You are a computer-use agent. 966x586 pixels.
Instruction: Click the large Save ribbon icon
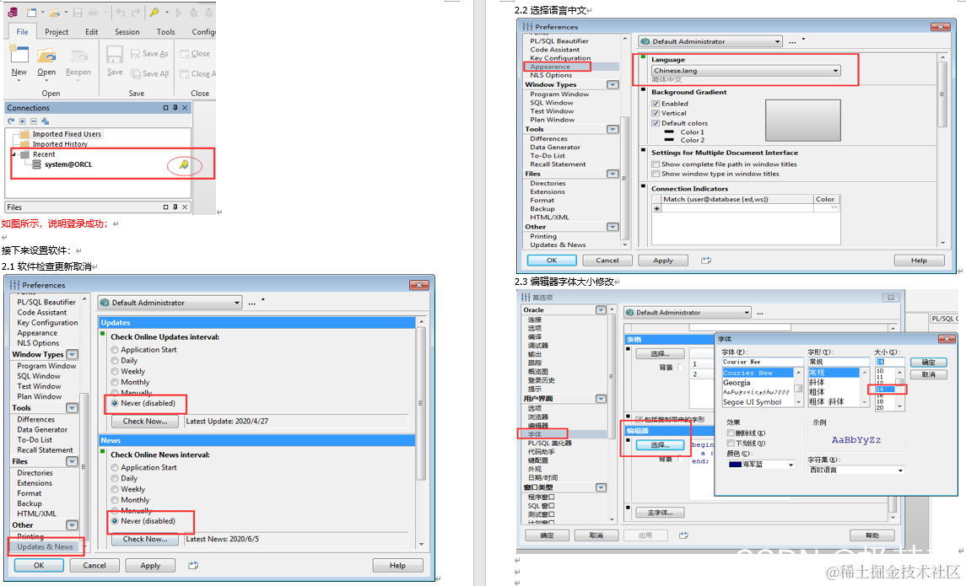click(x=115, y=54)
